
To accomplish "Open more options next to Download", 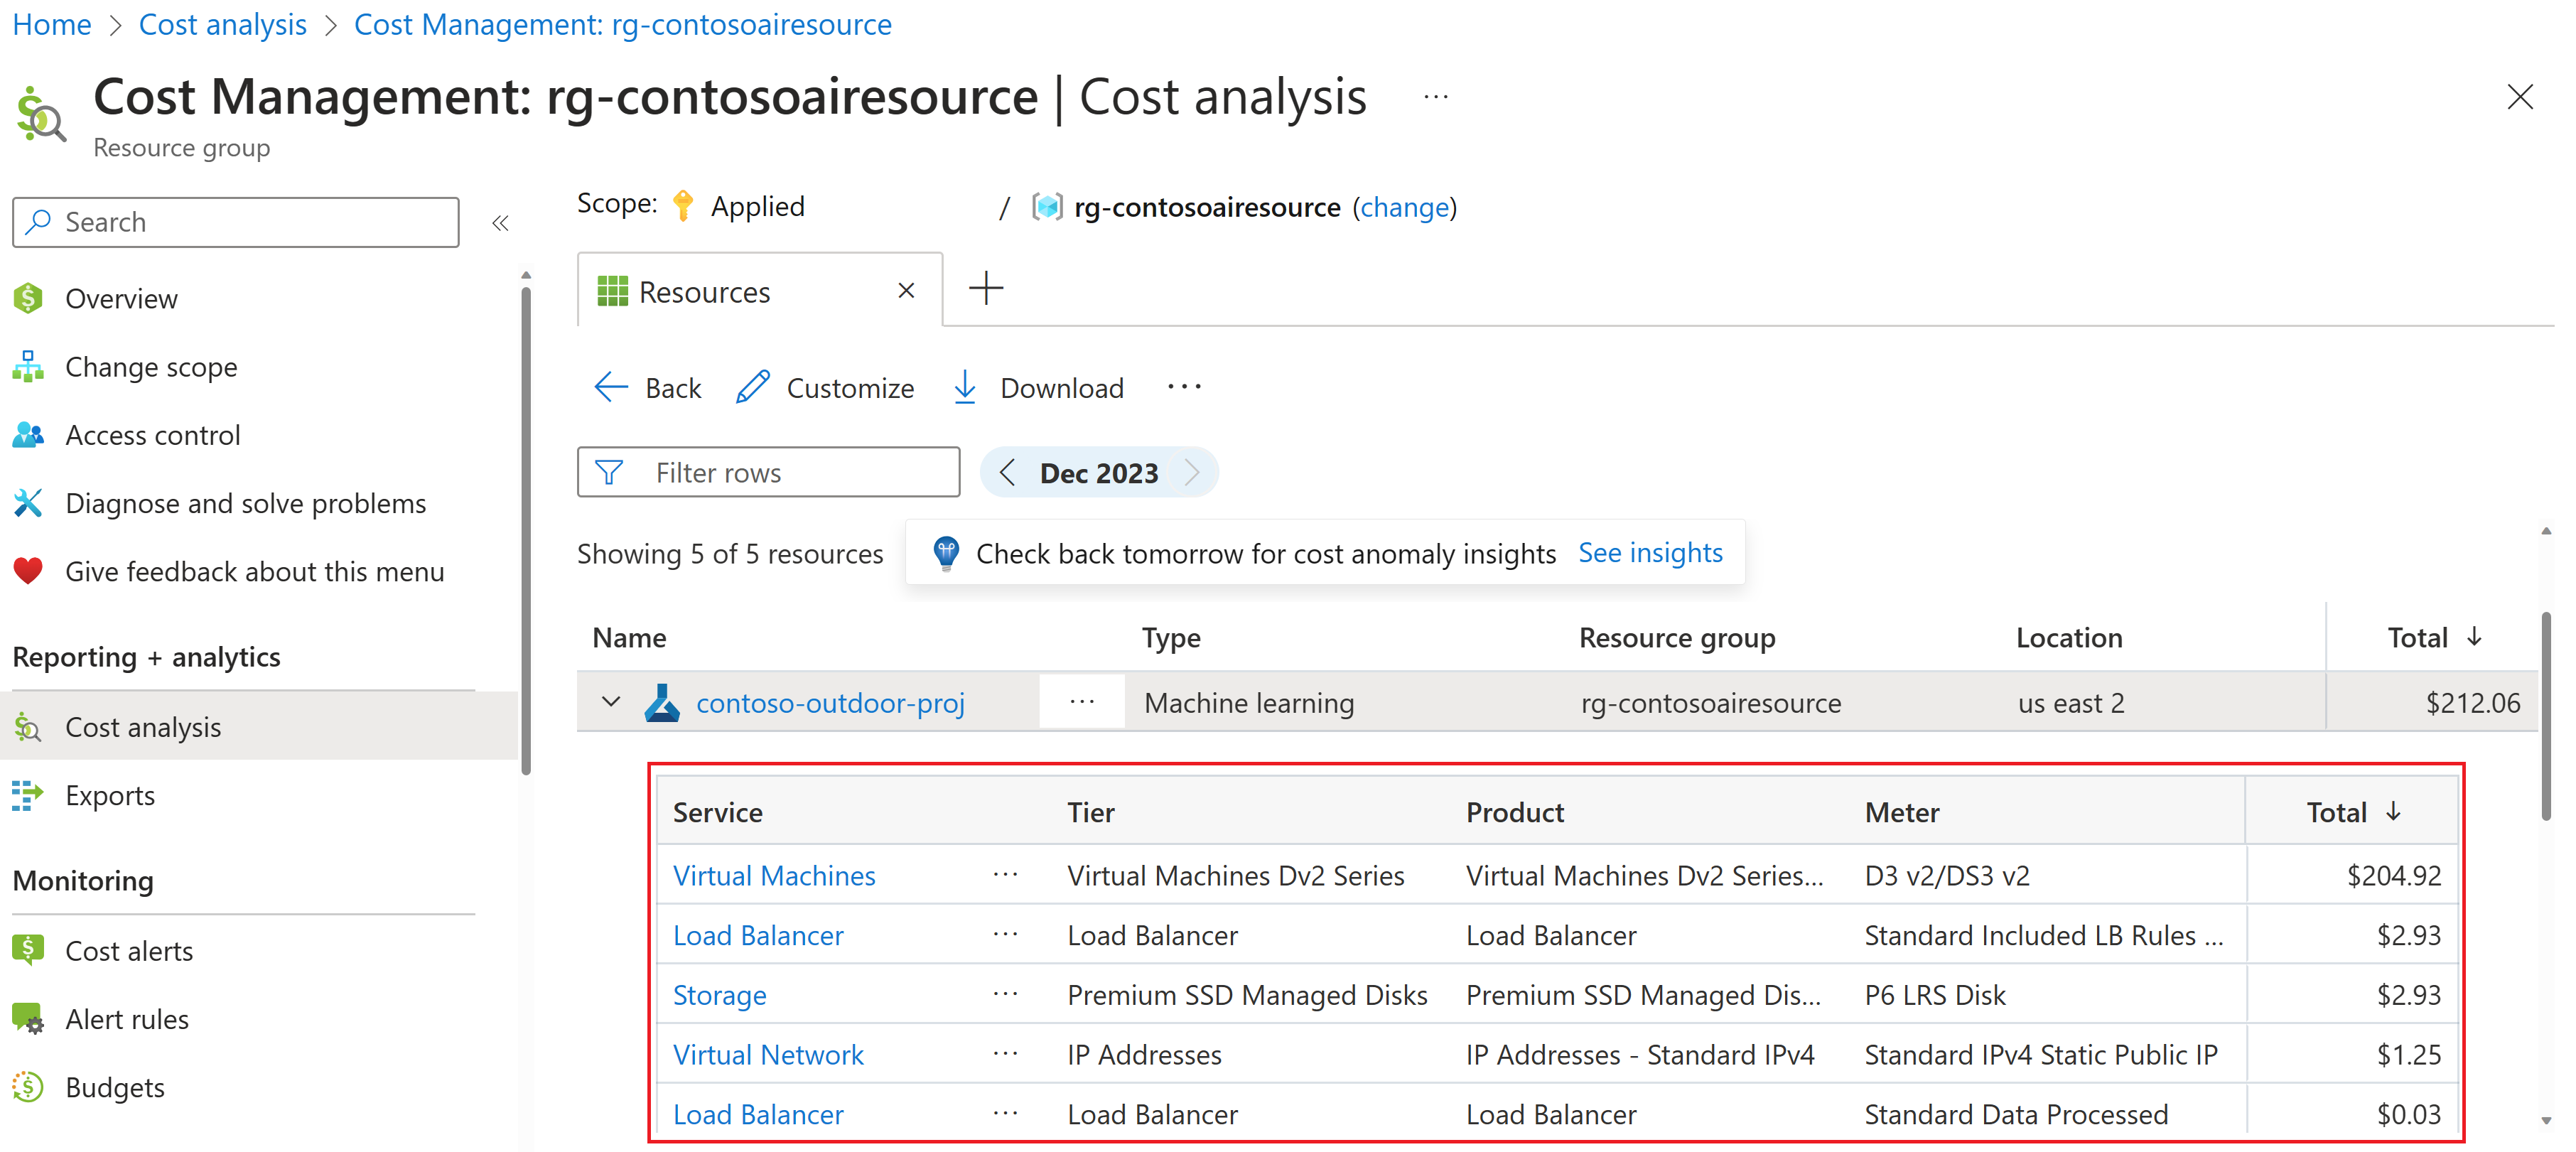I will (1184, 387).
